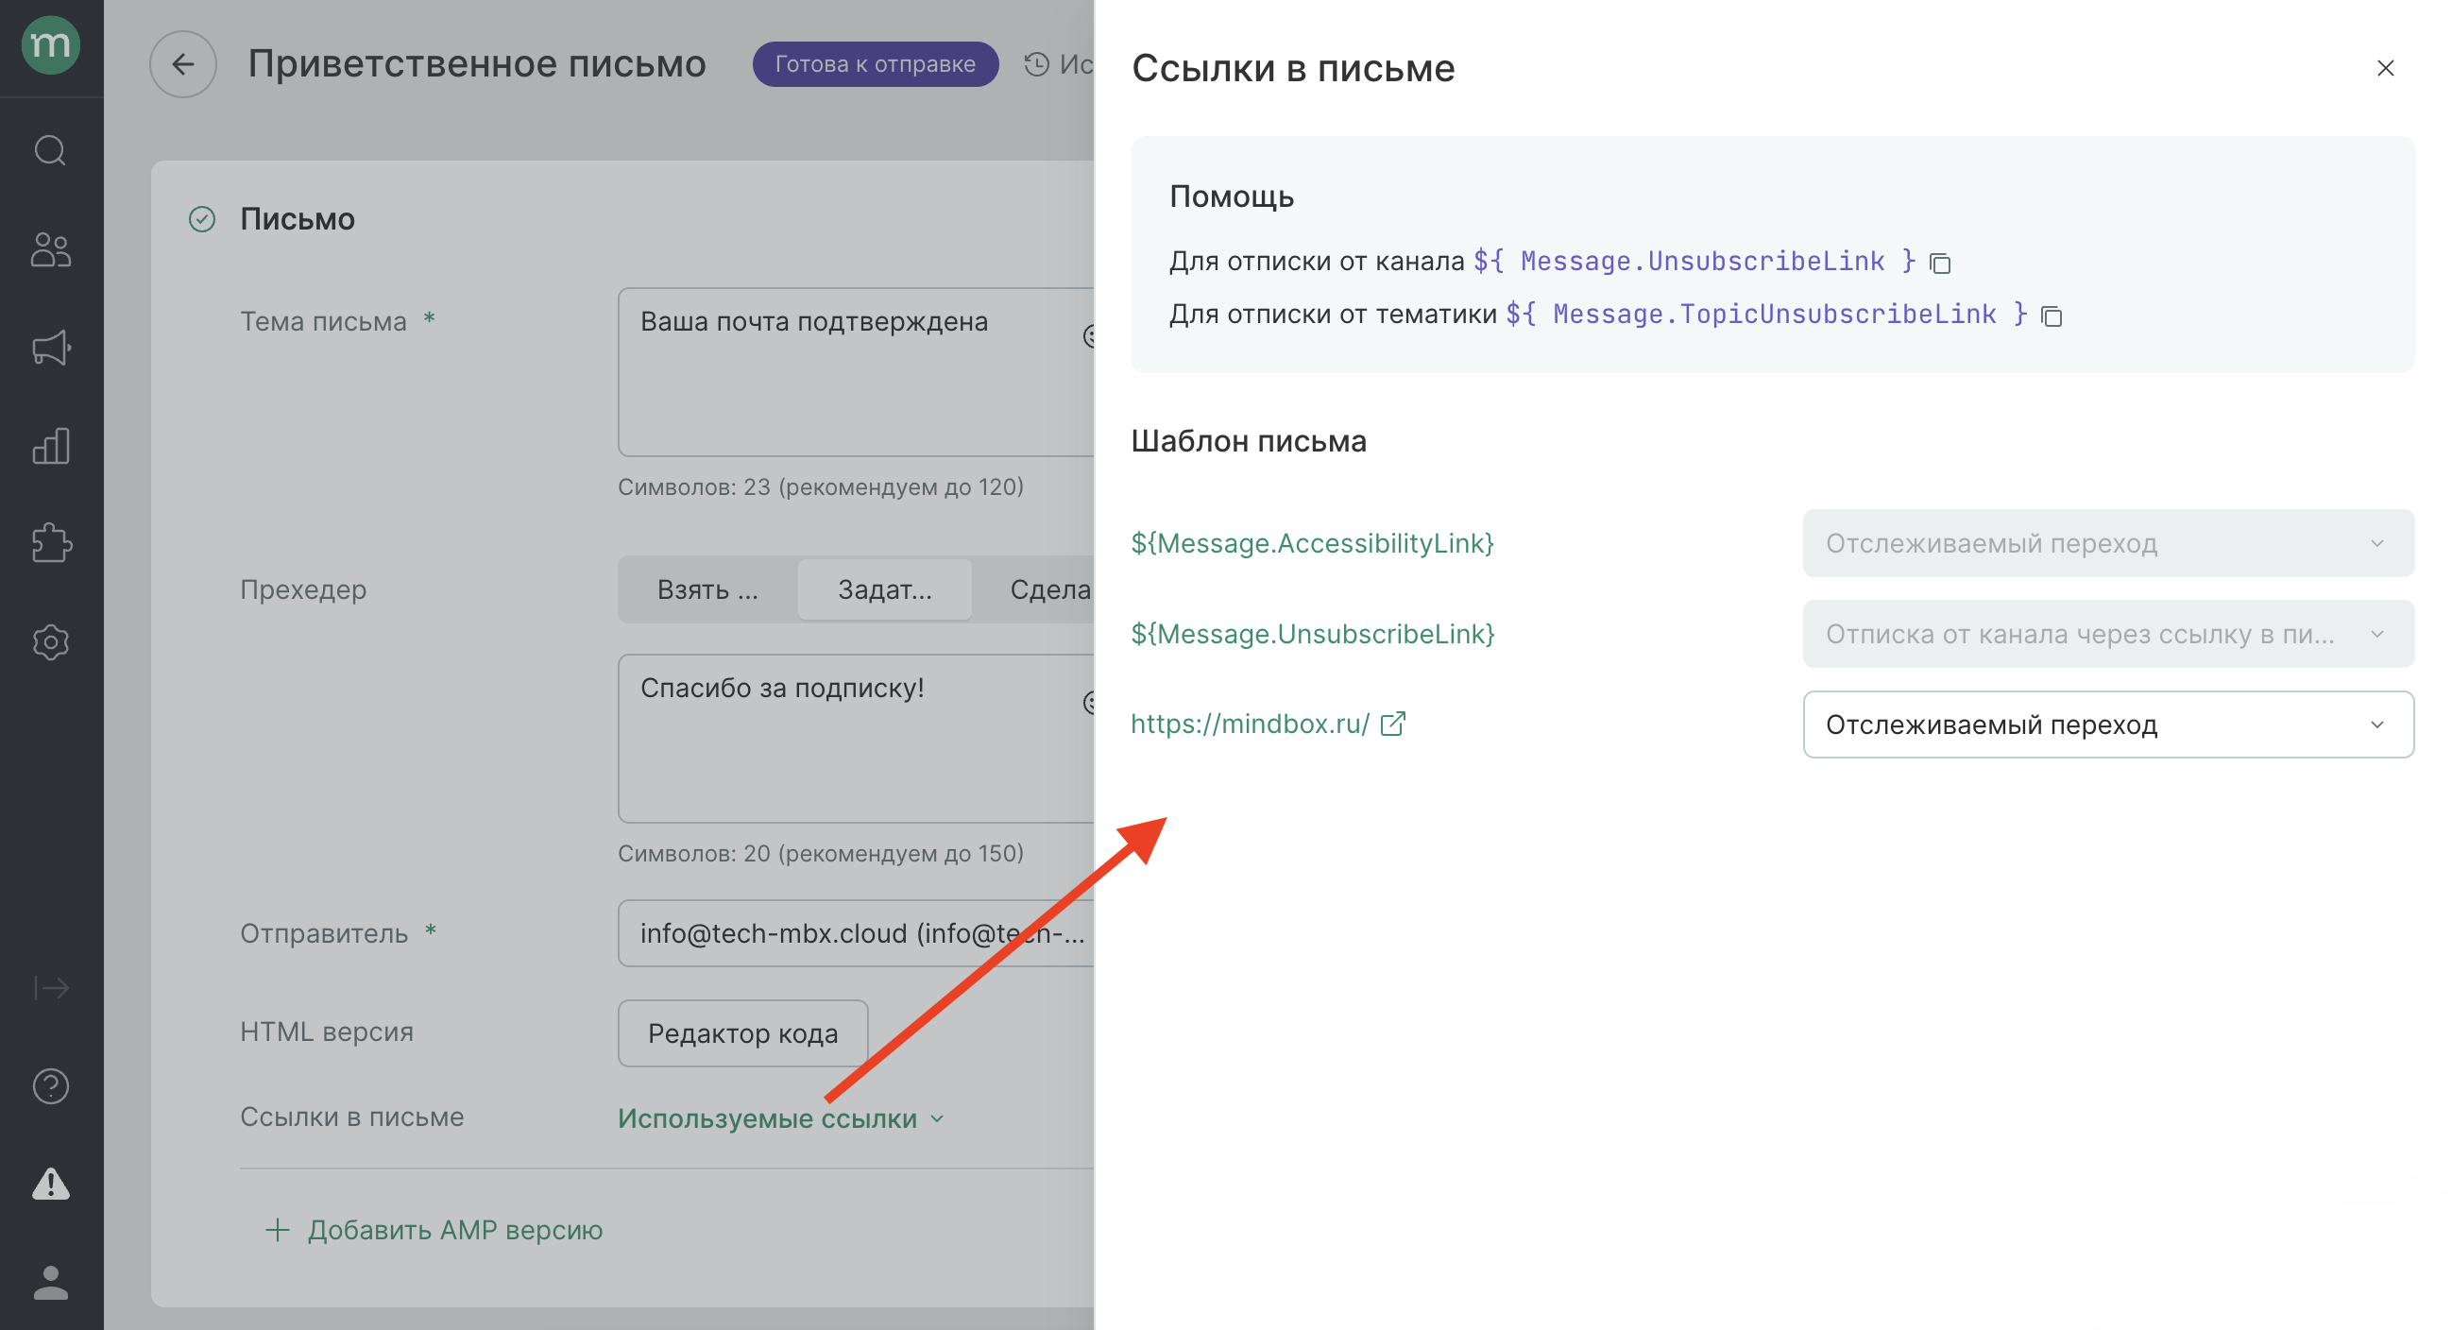This screenshot has height=1330, width=2452.
Task: Select the Задат... preheader tab
Action: click(x=884, y=589)
